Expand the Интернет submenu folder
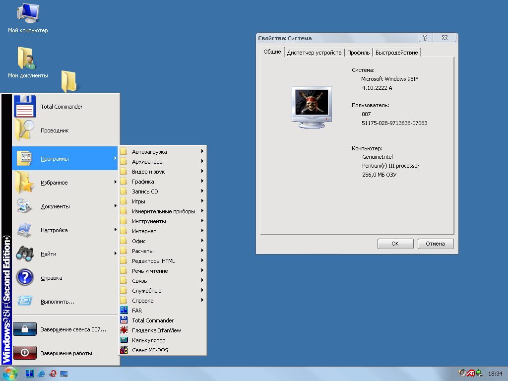508x381 pixels. 144,231
